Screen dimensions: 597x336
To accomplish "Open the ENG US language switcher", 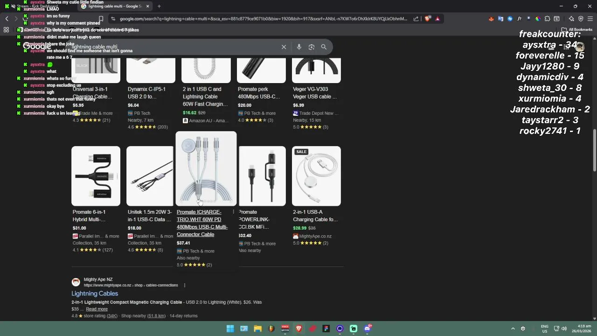I will click(544, 329).
